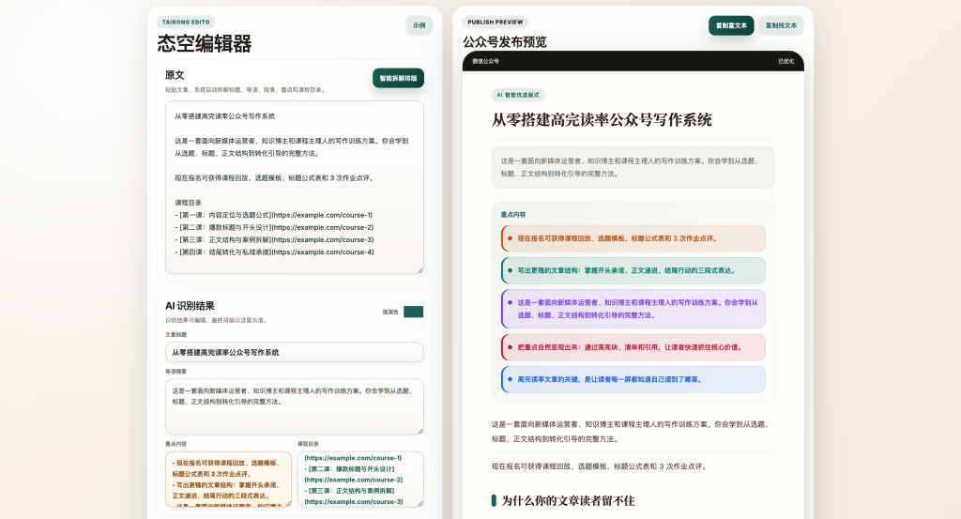961x519 pixels.
Task: Click into the 重点内容 orange text area
Action: (228, 480)
